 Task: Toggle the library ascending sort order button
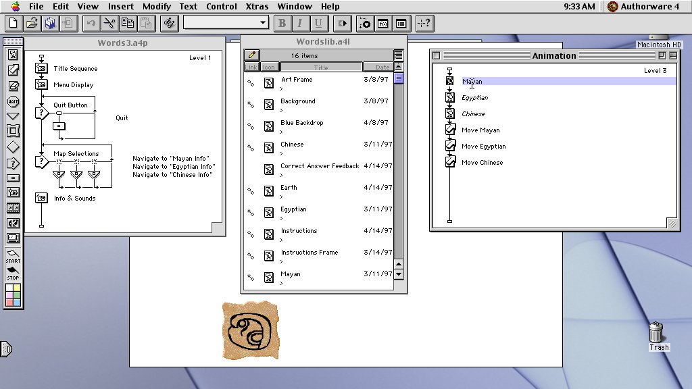coord(399,67)
